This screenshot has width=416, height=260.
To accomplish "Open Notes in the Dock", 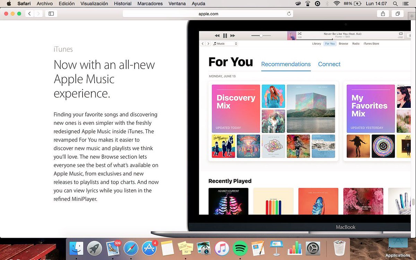I will 167,248.
